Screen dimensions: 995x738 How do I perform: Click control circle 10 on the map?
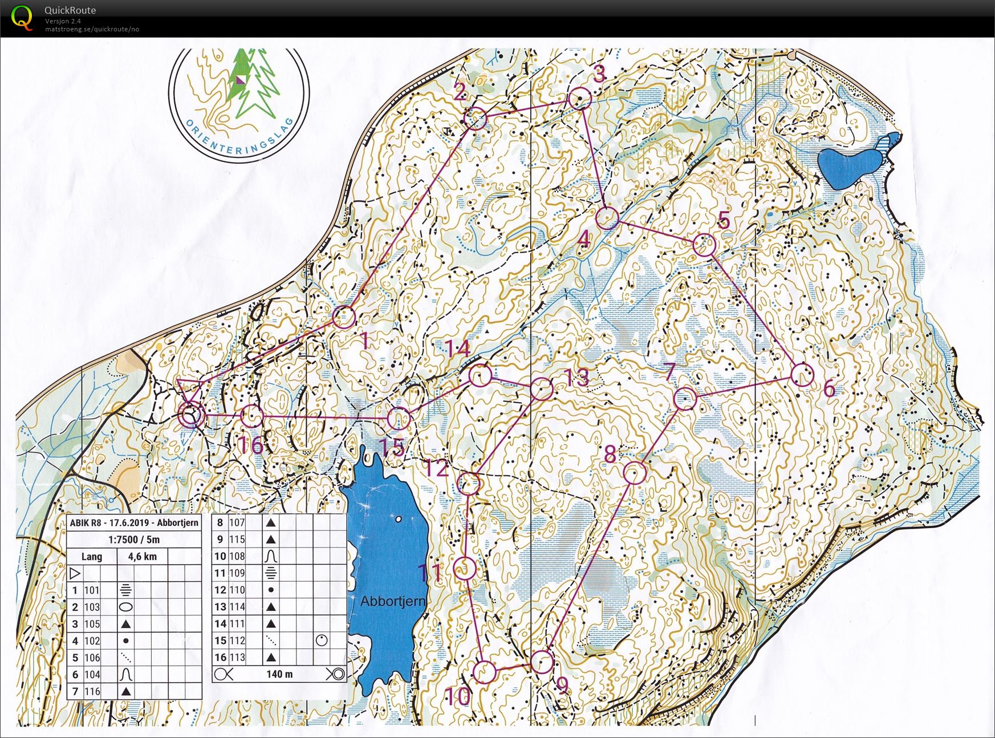(x=484, y=672)
